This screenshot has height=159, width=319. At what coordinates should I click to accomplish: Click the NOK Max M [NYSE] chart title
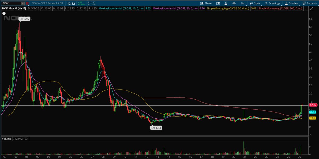point(14,8)
